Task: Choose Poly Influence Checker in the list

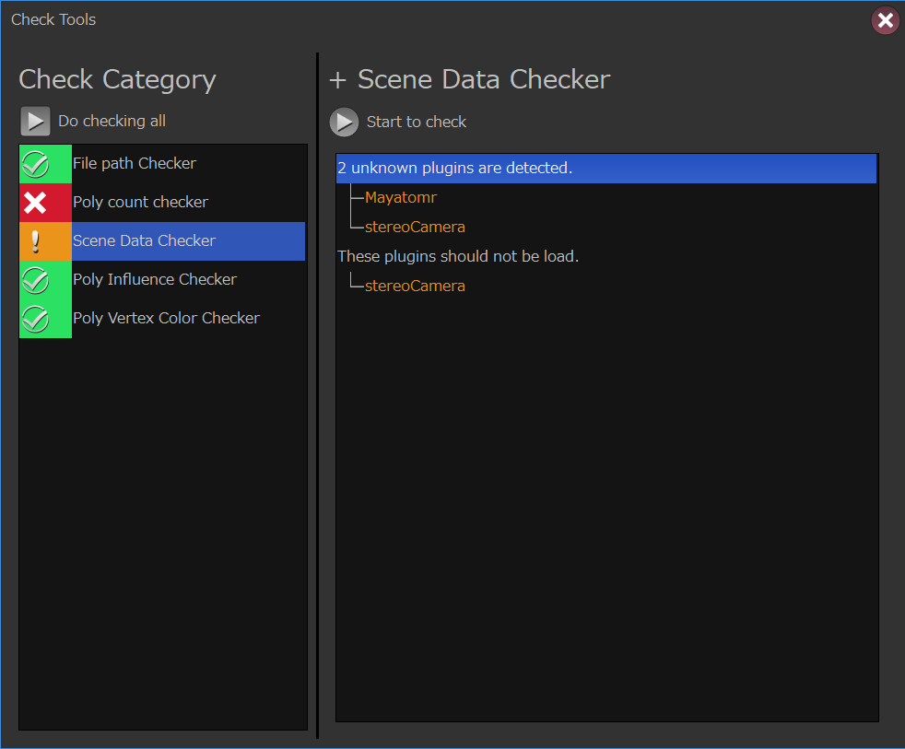Action: pyautogui.click(x=155, y=280)
